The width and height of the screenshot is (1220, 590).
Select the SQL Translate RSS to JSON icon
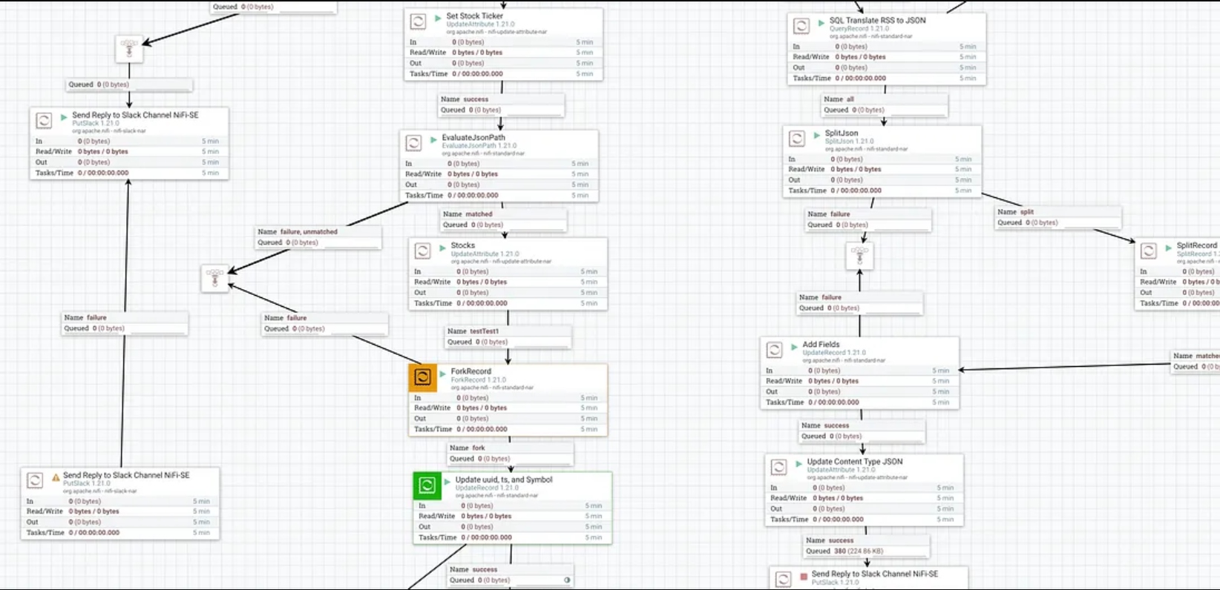coord(801,26)
